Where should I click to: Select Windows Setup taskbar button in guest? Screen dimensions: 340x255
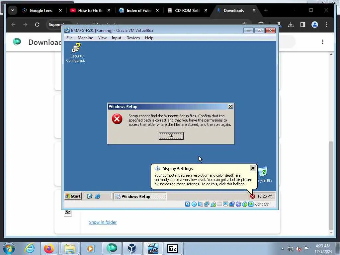[x=140, y=197]
